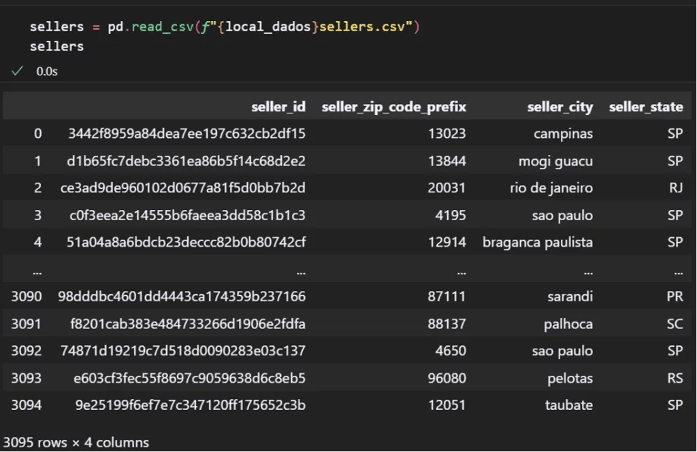Click the mogi guacu city cell

(x=555, y=161)
